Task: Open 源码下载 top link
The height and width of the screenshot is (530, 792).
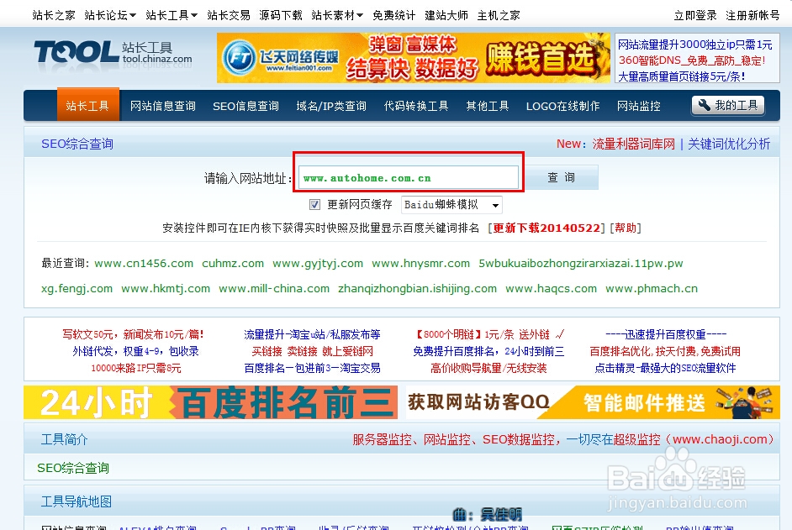Action: click(280, 16)
